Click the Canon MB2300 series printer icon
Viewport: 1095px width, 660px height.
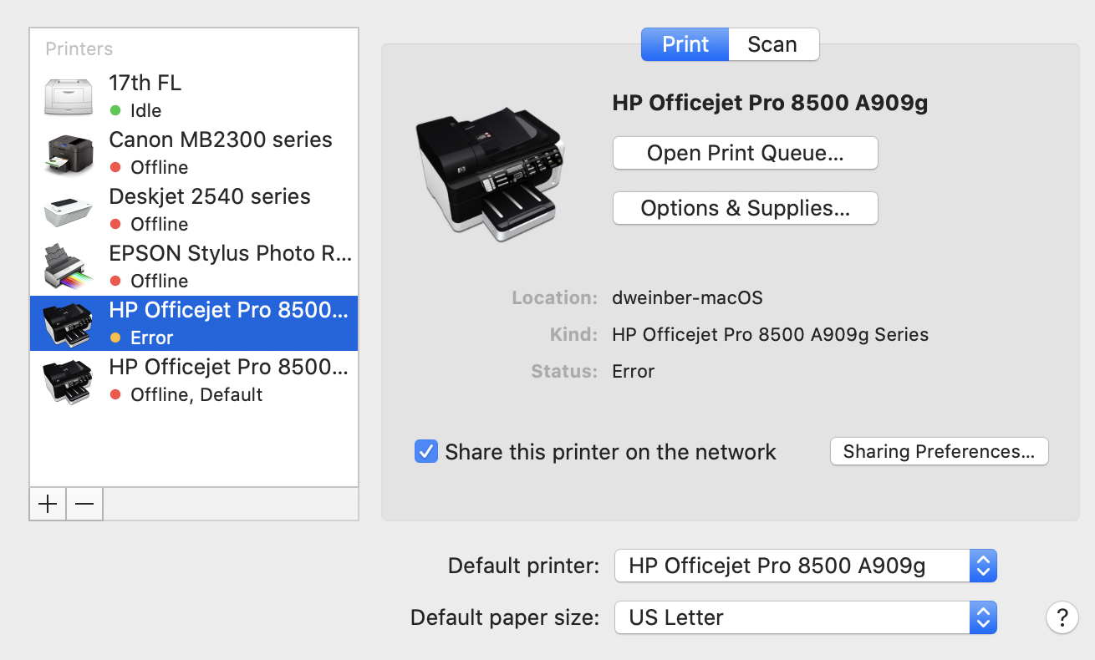pyautogui.click(x=69, y=153)
